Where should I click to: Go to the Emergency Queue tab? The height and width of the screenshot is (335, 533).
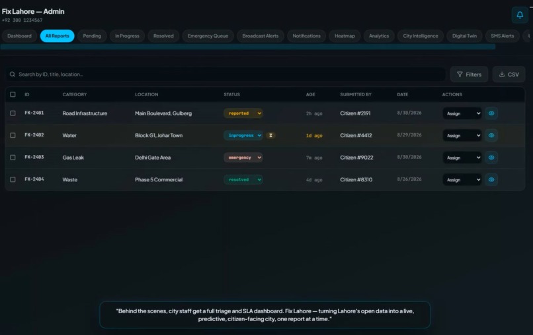(x=208, y=36)
